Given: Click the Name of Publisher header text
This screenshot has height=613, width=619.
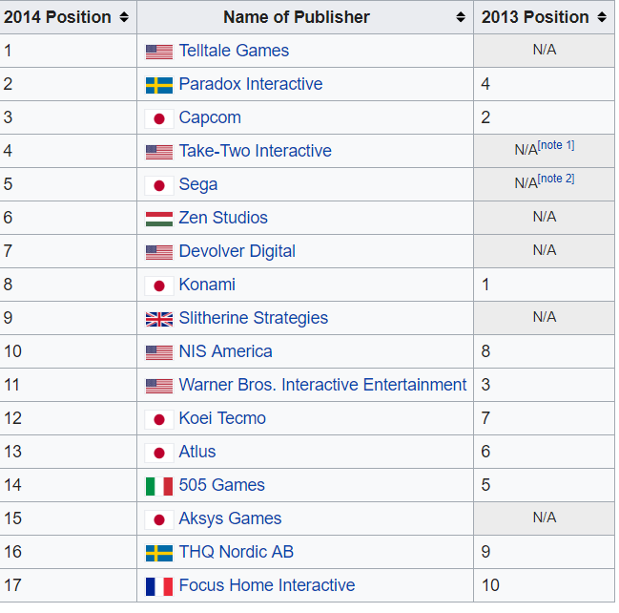Looking at the screenshot, I should 297,17.
